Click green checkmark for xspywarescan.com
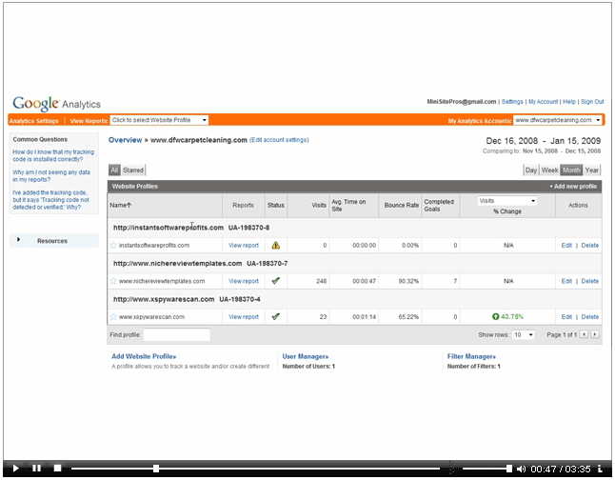Viewport: 615px width, 480px height. 276,316
